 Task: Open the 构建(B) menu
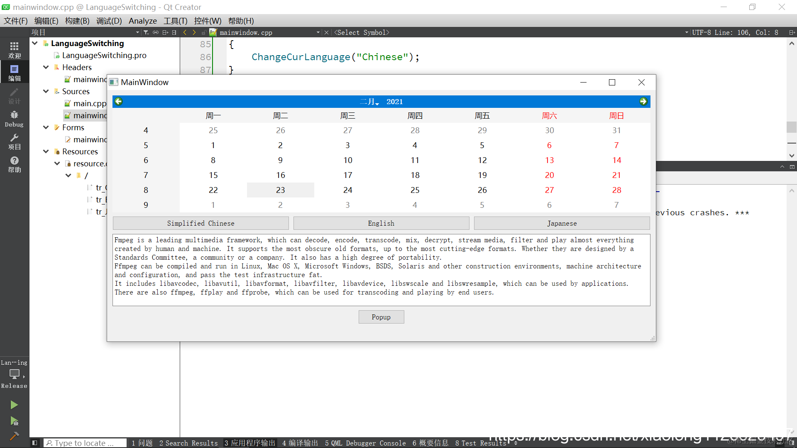point(77,21)
